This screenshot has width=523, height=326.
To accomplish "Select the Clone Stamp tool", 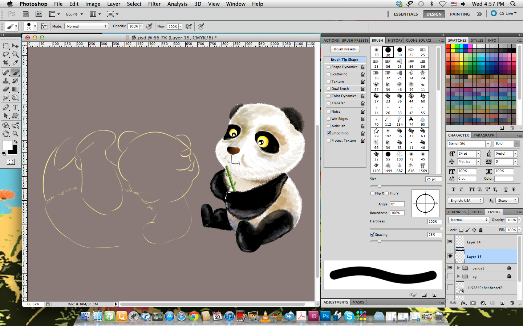I will 5,81.
